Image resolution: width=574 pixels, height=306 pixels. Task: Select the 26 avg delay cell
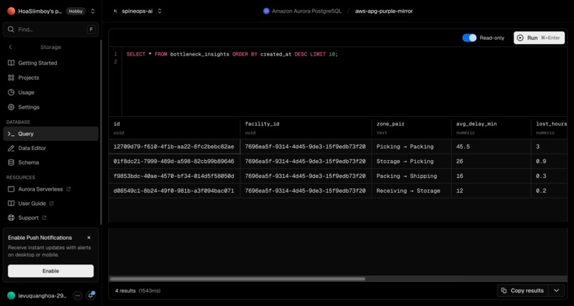tap(491, 162)
